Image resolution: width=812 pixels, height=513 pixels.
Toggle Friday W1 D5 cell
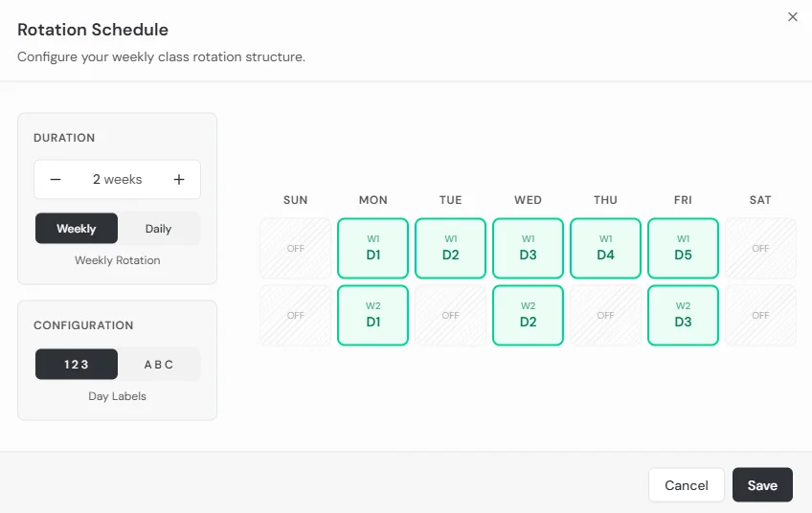(x=683, y=248)
